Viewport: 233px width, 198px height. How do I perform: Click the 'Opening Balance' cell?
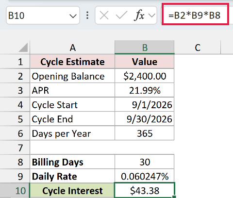[72, 76]
